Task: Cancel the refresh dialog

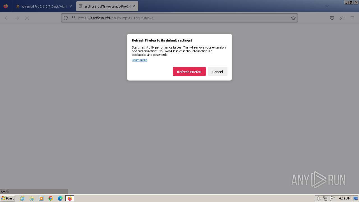Action: (x=218, y=72)
